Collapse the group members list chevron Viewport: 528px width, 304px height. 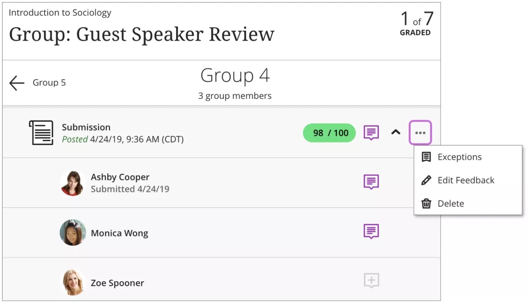(396, 133)
